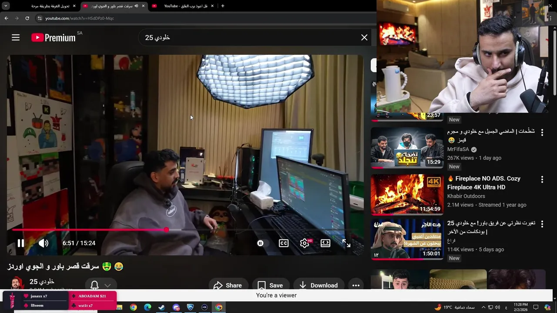Image resolution: width=557 pixels, height=313 pixels.
Task: Click the Fireplace NO ADS. Cozy Fireplace title
Action: point(484,183)
